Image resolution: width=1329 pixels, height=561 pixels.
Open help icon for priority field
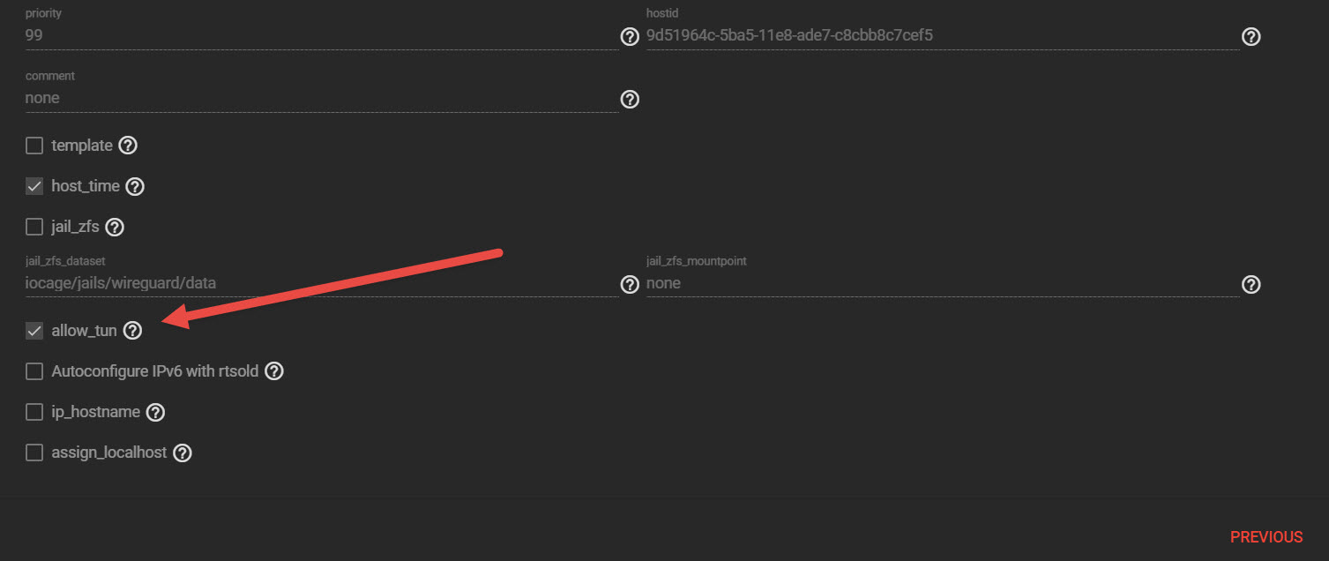(630, 37)
